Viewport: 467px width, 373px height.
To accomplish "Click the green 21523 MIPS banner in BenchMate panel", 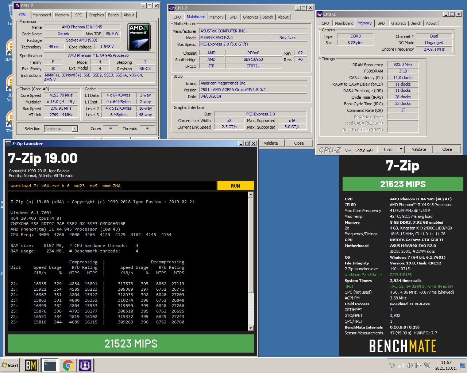I will [x=403, y=184].
